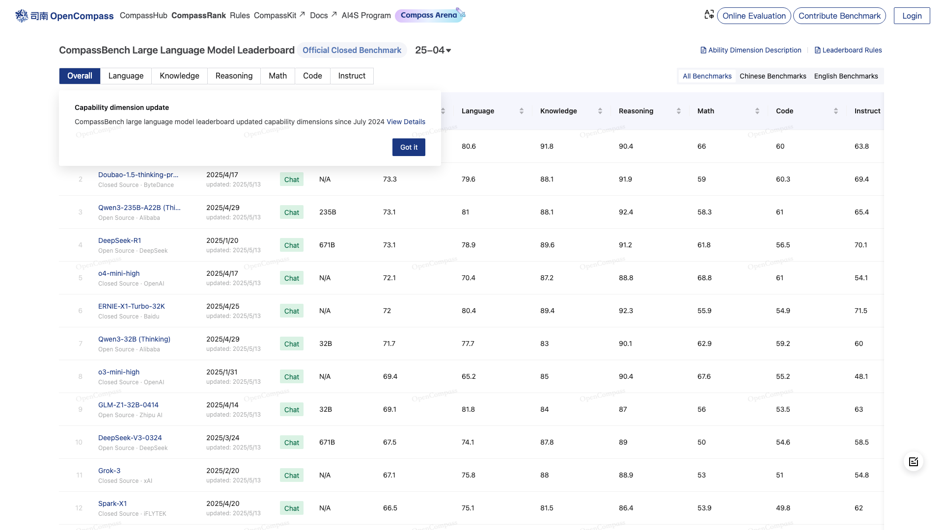Sort by the Reasoning column
943x530 pixels.
click(x=679, y=111)
